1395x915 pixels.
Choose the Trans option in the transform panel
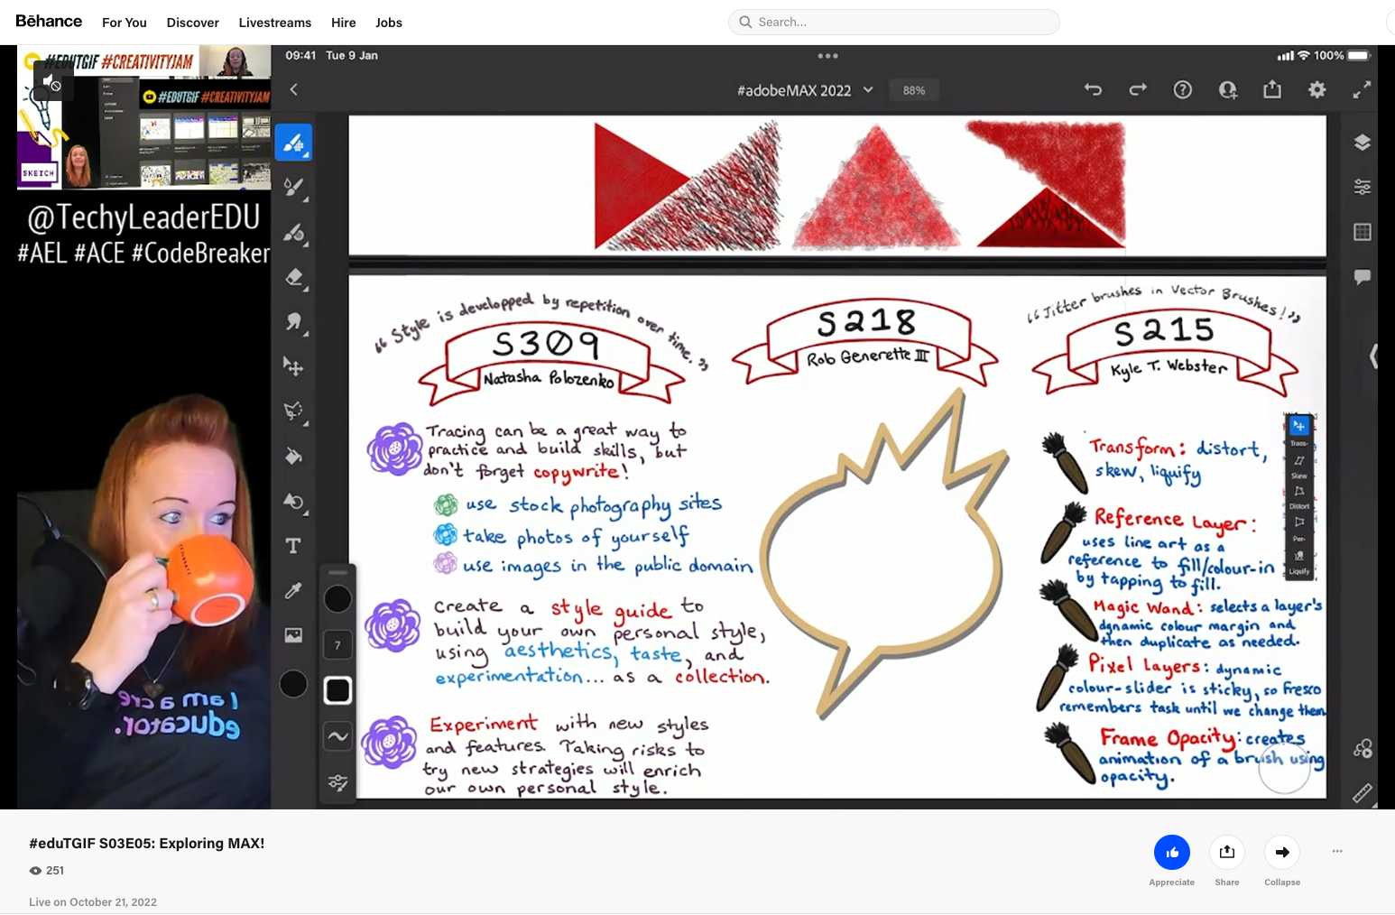coord(1299,430)
